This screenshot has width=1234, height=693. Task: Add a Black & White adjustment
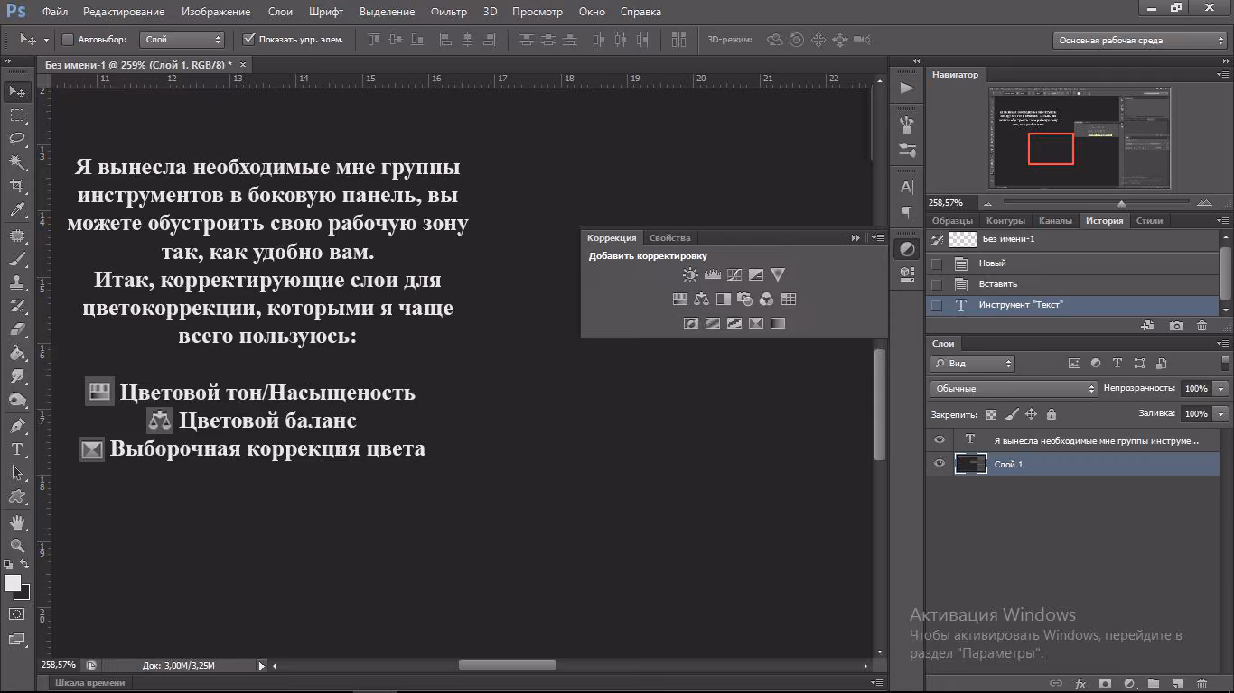click(x=724, y=300)
